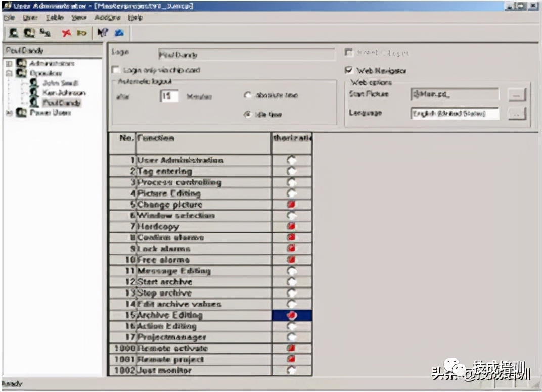
Task: Select John Small in the tree
Action: click(61, 83)
